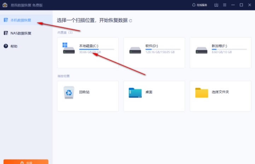This screenshot has width=255, height=164.
Task: Switch to 本机数据恢复 in the sidebar
Action: coord(21,20)
